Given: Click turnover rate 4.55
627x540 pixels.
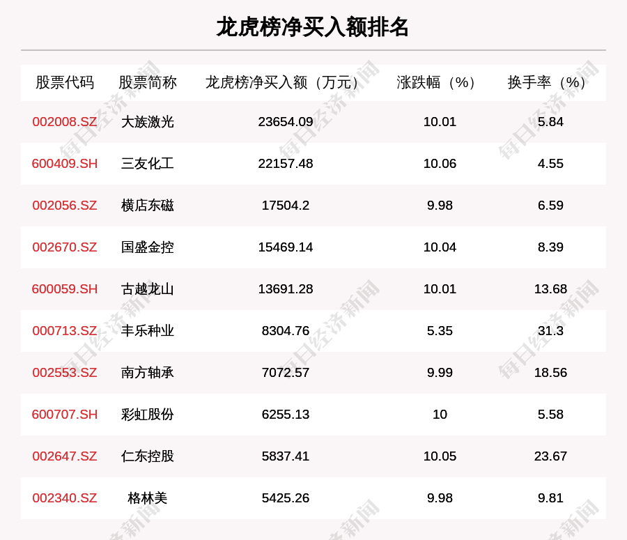Looking at the screenshot, I should point(550,164).
